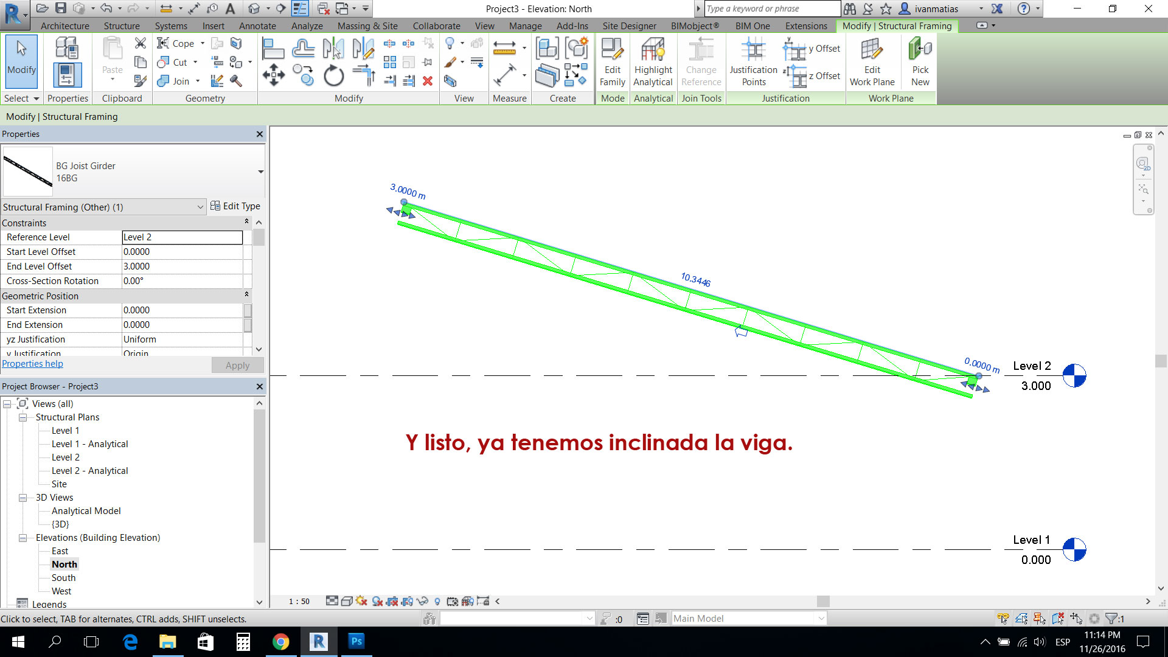
Task: Collapse the Elevations (Building Elevation) branch
Action: pos(23,538)
